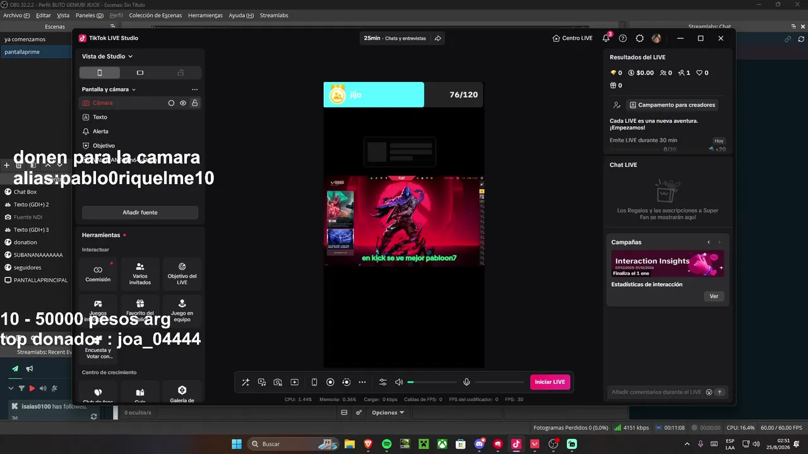Open the Varios invitados tool
The width and height of the screenshot is (808, 454).
[x=140, y=274]
